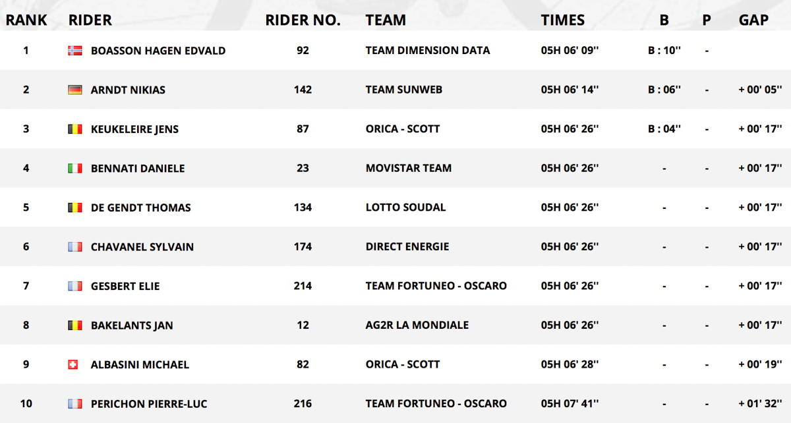
Task: Sort by the RANK column header
Action: tap(26, 20)
